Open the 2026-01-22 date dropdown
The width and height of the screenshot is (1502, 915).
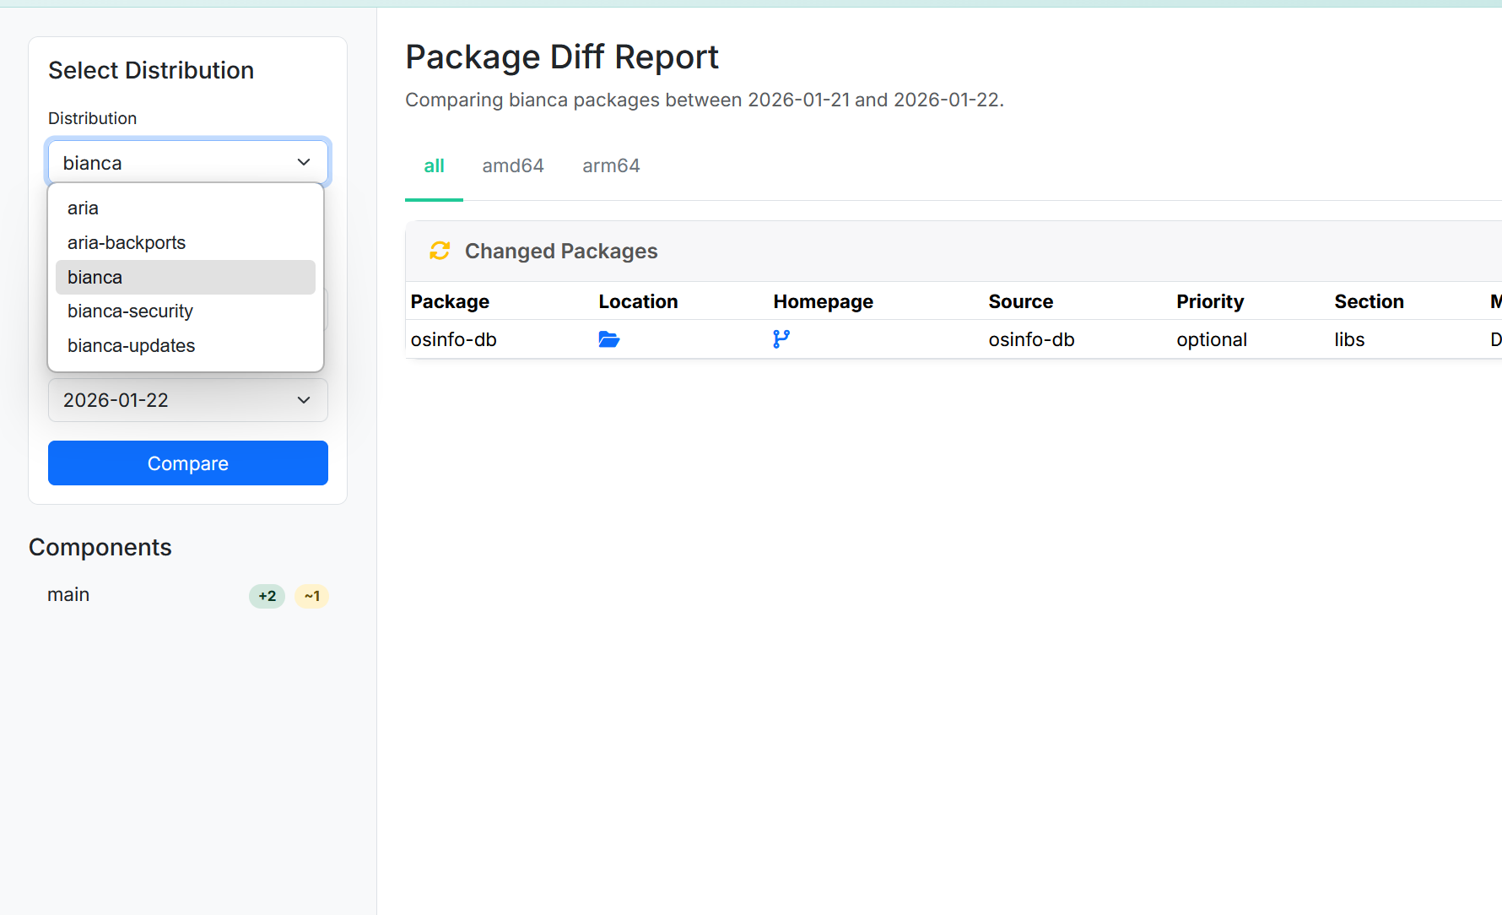(x=187, y=400)
